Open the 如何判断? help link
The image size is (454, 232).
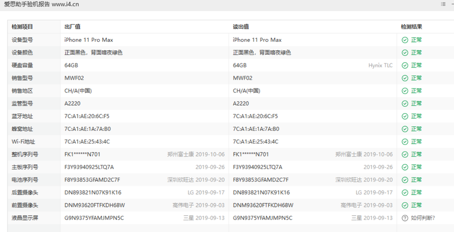[x=423, y=218]
